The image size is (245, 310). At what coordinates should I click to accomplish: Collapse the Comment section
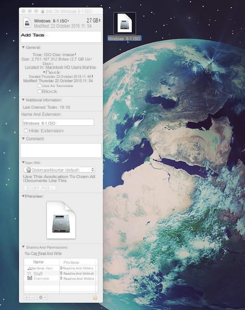point(23,139)
